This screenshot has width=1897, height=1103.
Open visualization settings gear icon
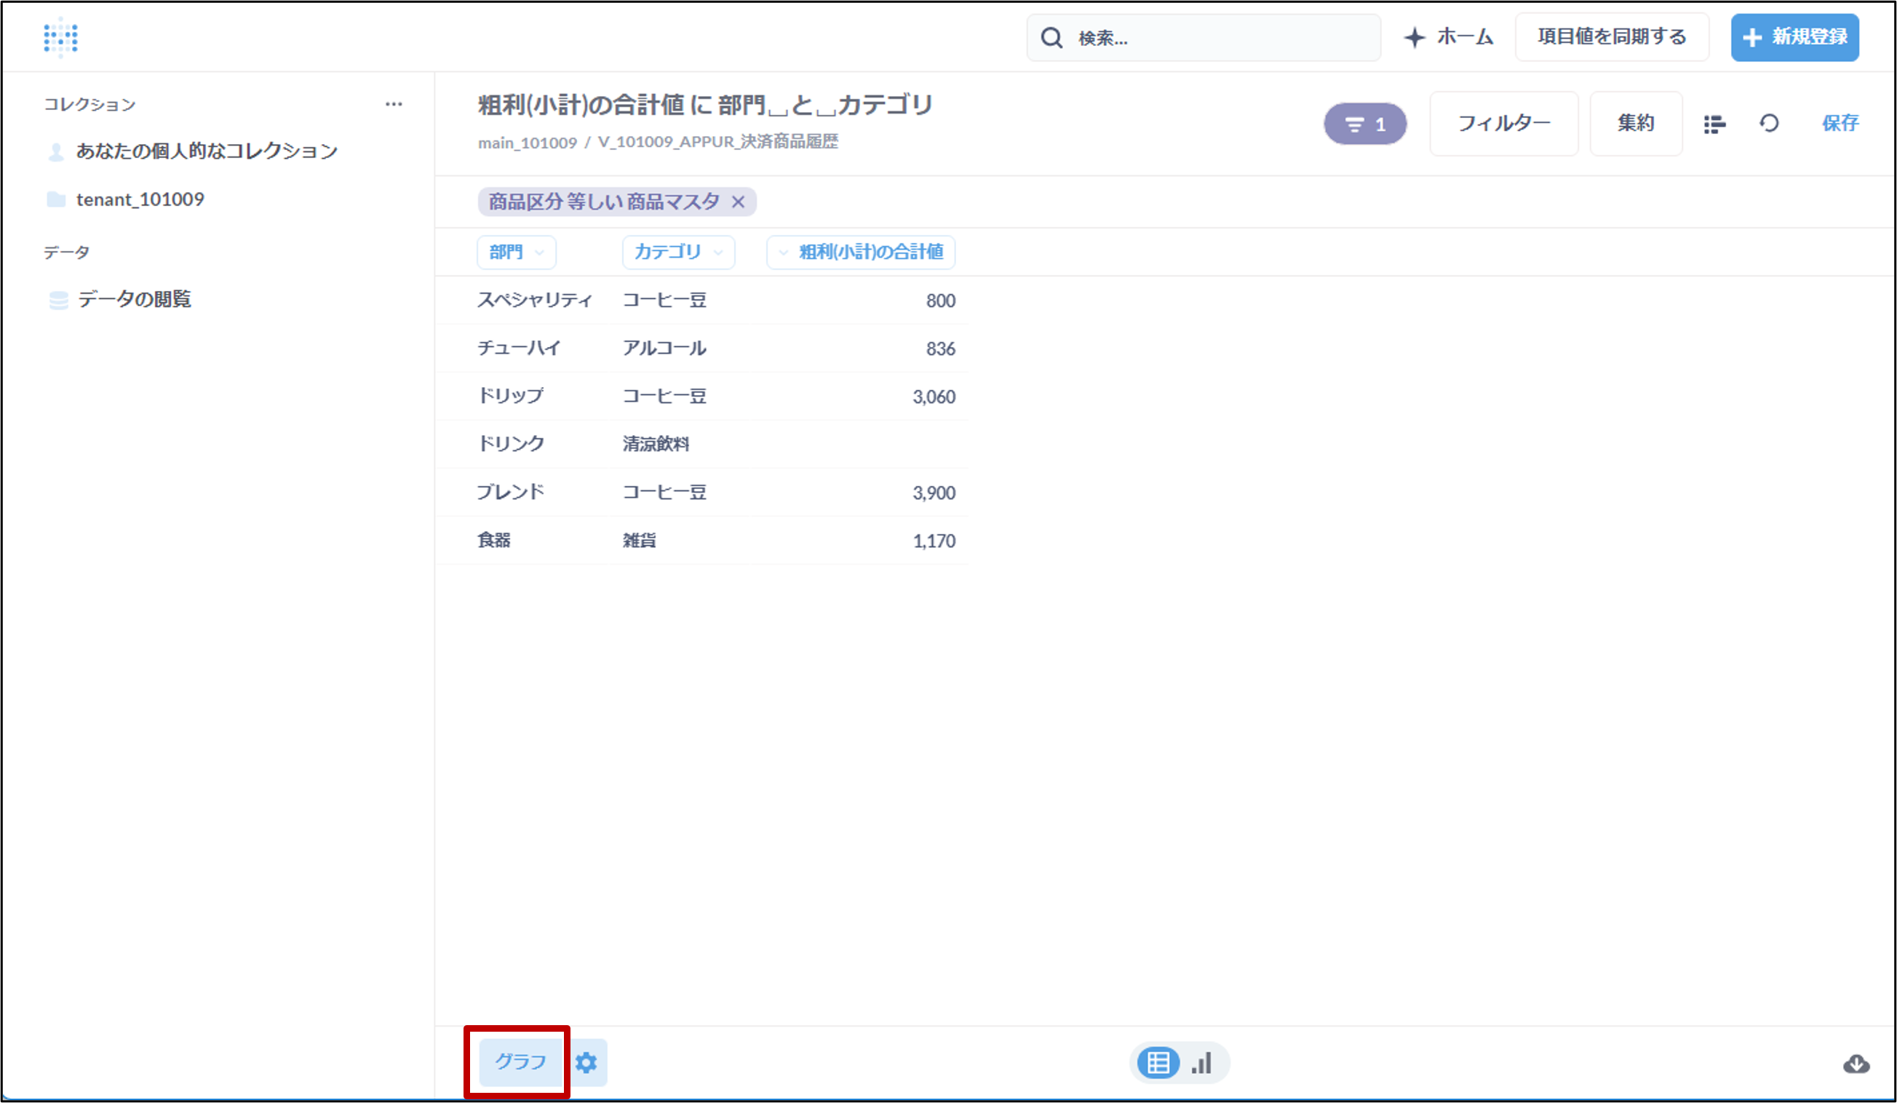tap(586, 1062)
